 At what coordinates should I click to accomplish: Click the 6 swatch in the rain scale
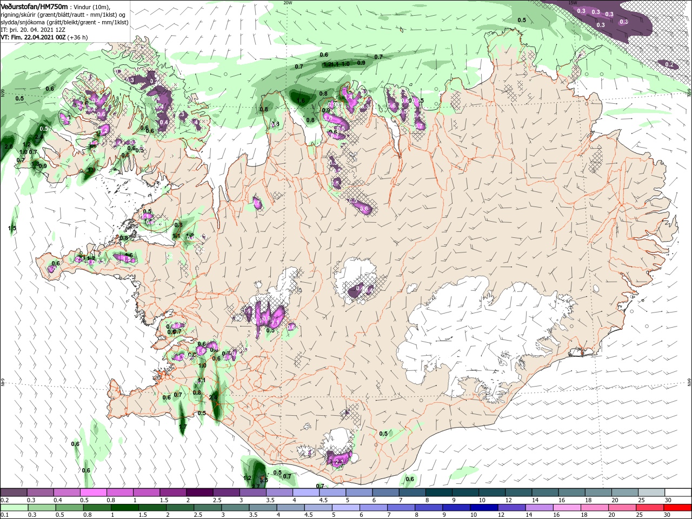tap(374, 507)
